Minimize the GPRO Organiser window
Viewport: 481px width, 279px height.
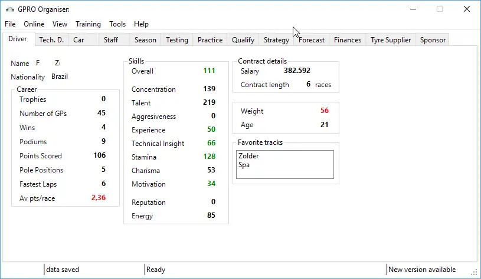413,9
